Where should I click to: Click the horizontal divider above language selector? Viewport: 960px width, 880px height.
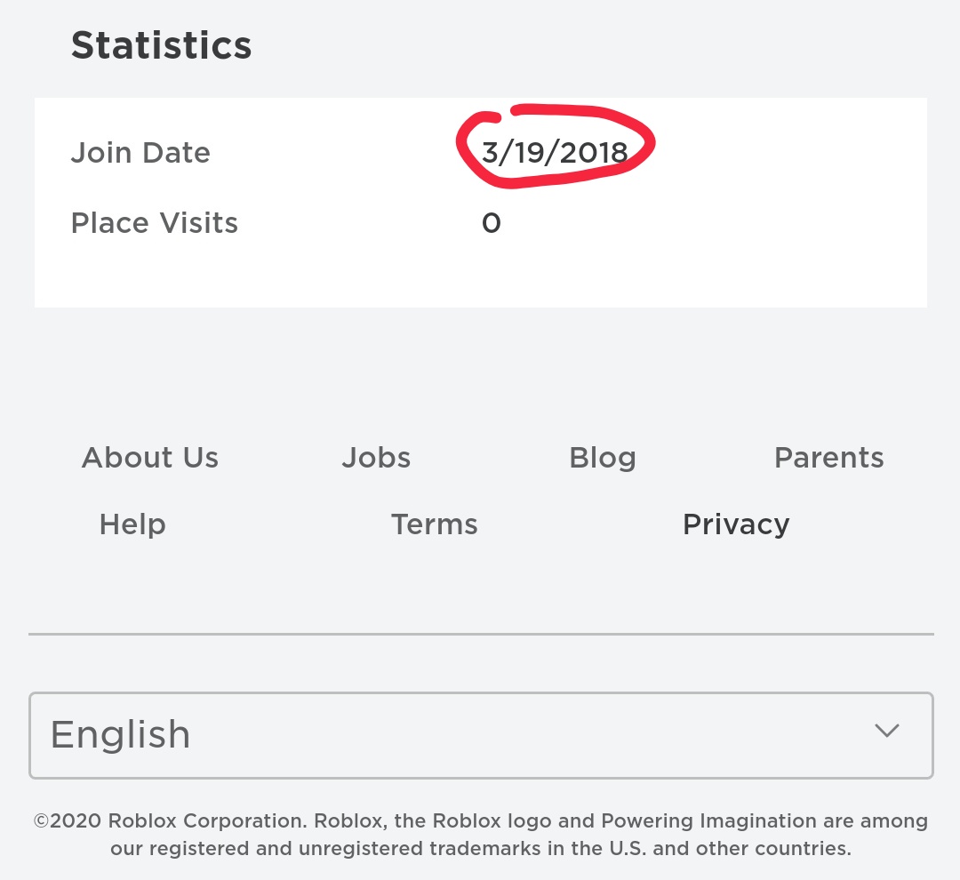pyautogui.click(x=480, y=635)
